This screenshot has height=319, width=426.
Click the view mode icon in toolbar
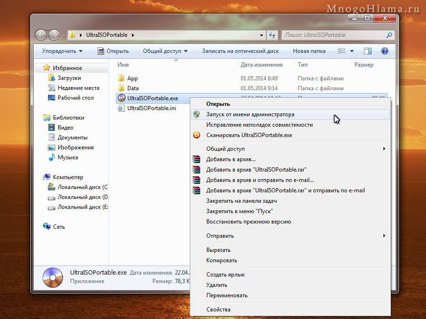[x=342, y=51]
